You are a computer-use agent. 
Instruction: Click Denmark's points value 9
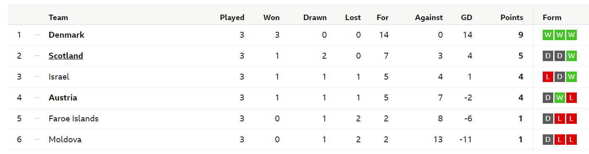coord(521,35)
